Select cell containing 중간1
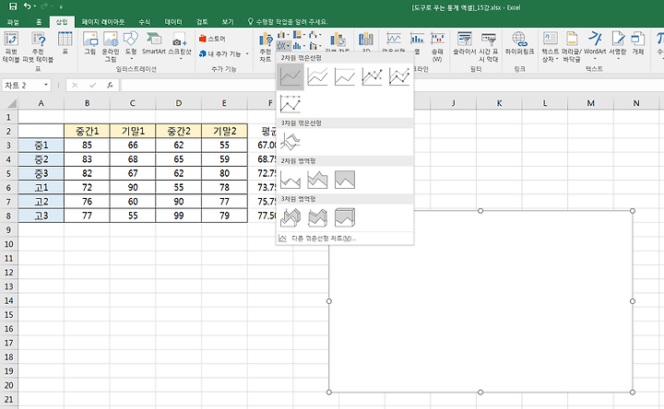Image resolution: width=664 pixels, height=409 pixels. (x=87, y=131)
